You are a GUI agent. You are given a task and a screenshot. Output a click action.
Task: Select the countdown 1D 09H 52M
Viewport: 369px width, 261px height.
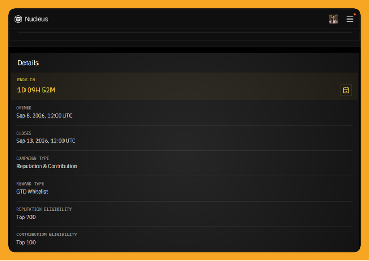36,90
